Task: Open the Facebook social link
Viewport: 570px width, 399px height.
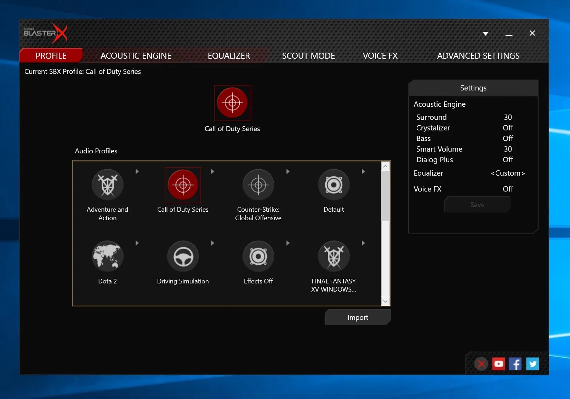Action: click(x=515, y=364)
